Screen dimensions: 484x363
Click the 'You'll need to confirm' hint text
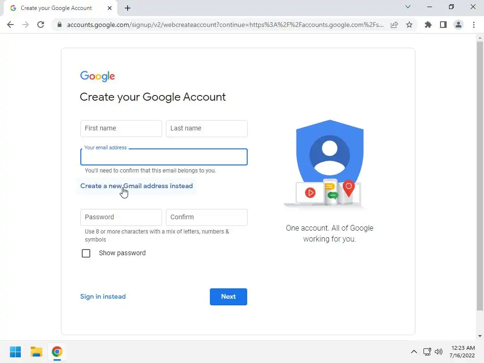150,171
